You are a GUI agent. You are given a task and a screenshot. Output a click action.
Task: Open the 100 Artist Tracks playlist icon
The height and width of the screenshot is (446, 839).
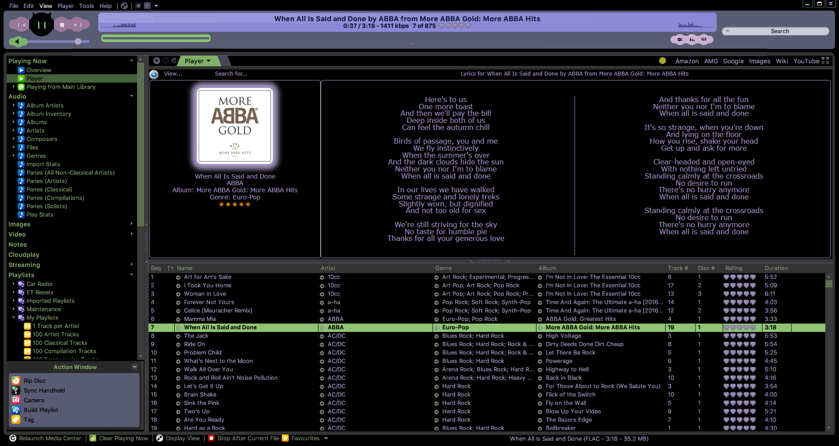pos(27,334)
